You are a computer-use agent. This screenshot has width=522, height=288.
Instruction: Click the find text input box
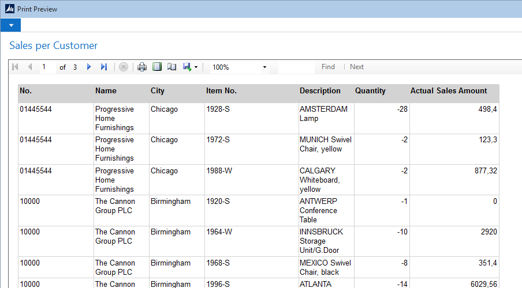(296, 67)
